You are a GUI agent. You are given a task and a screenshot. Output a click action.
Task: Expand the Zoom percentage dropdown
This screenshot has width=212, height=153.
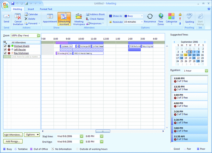[38, 36]
